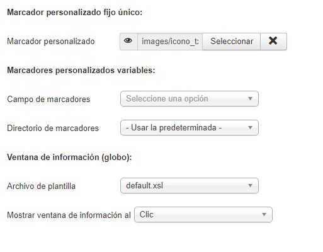The height and width of the screenshot is (252, 323).
Task: Open the 'Clic' info window trigger dropdown
Action: [x=203, y=215]
